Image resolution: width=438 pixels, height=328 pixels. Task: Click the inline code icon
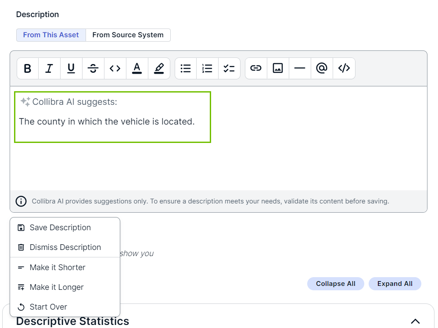[115, 68]
